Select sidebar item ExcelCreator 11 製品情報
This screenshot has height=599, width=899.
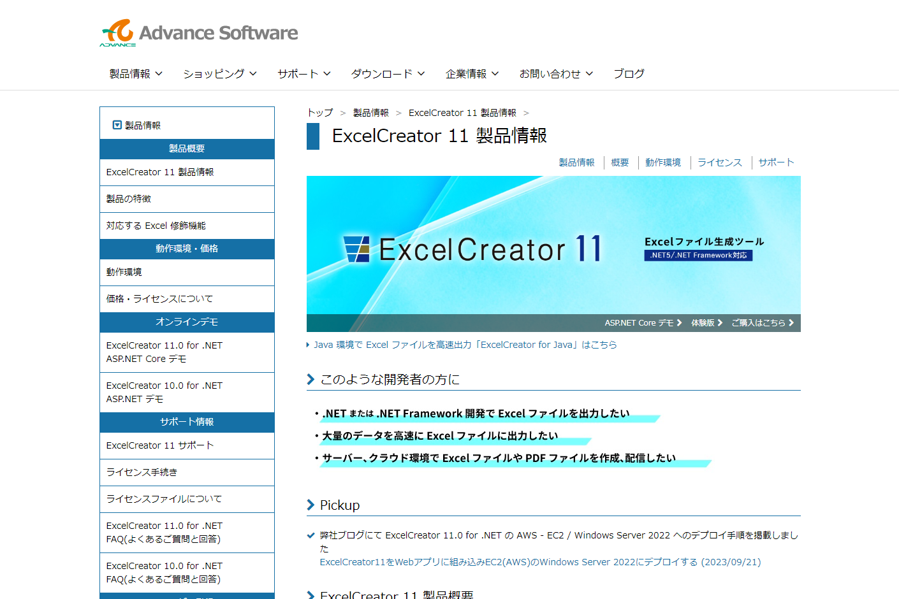pos(187,172)
